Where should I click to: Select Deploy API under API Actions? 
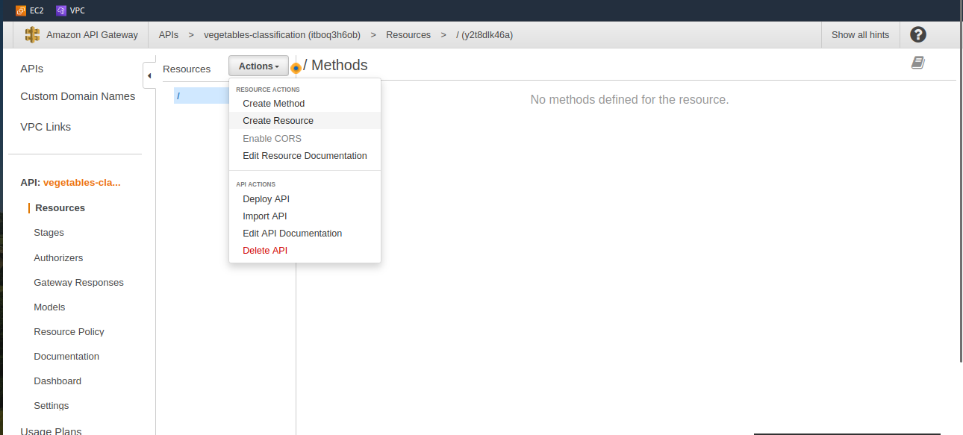[x=266, y=198]
